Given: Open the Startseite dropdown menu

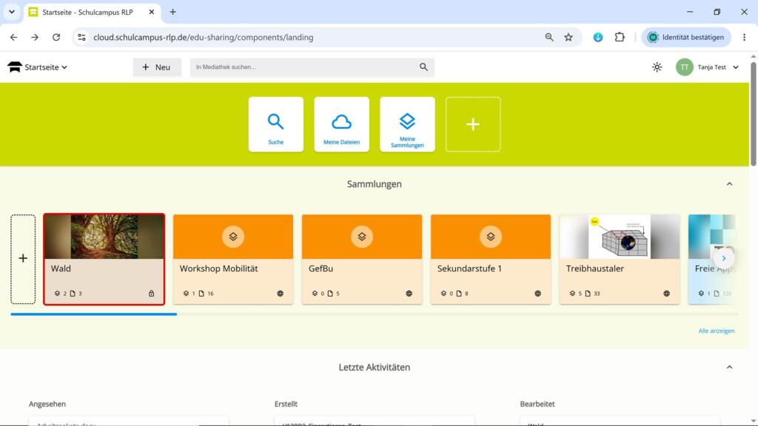Looking at the screenshot, I should tap(45, 67).
